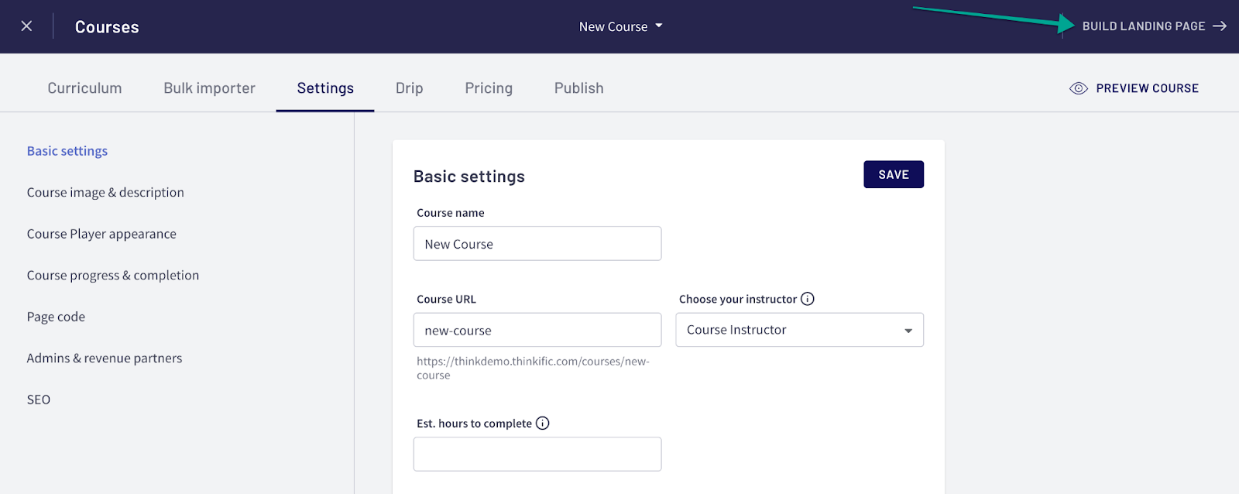Focus the Course URL input field
The image size is (1239, 494).
pos(537,331)
